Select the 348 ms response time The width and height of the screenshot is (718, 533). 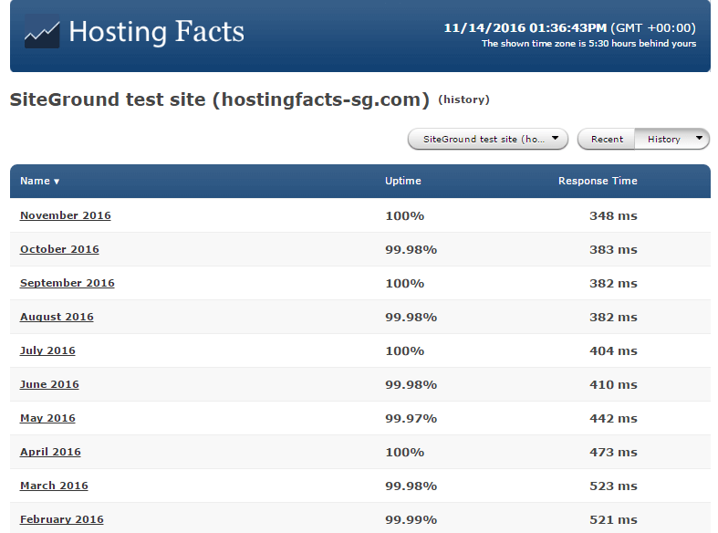point(614,216)
